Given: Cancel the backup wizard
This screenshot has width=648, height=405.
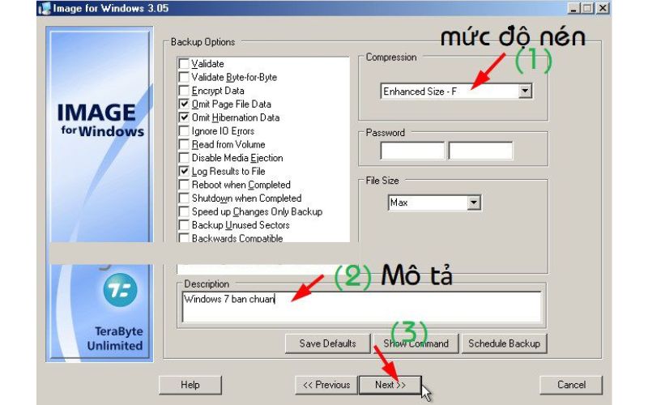Looking at the screenshot, I should (x=571, y=385).
